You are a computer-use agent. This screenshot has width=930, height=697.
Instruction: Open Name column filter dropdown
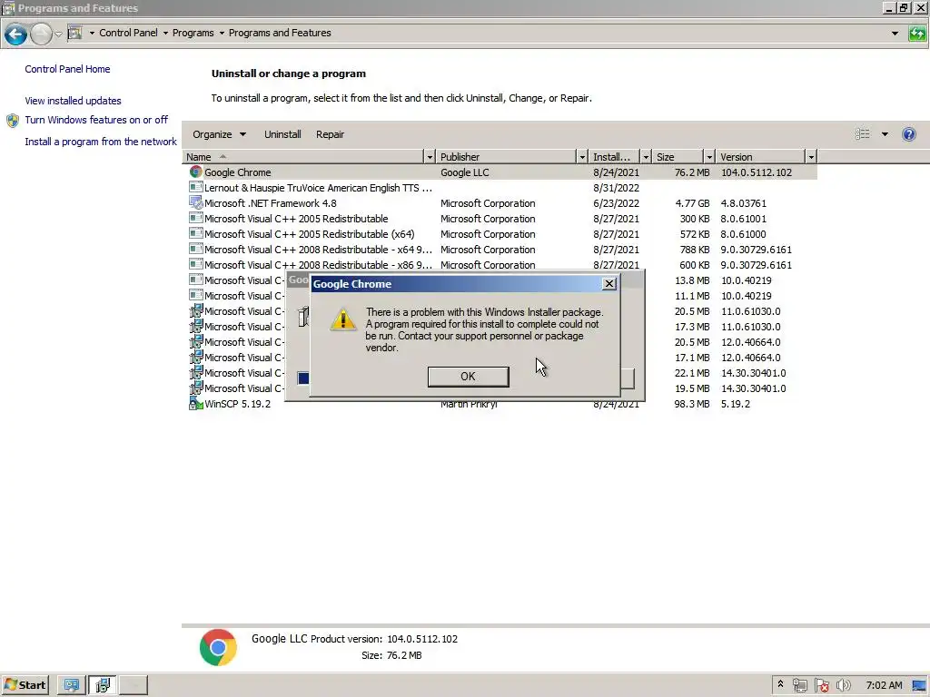[430, 157]
